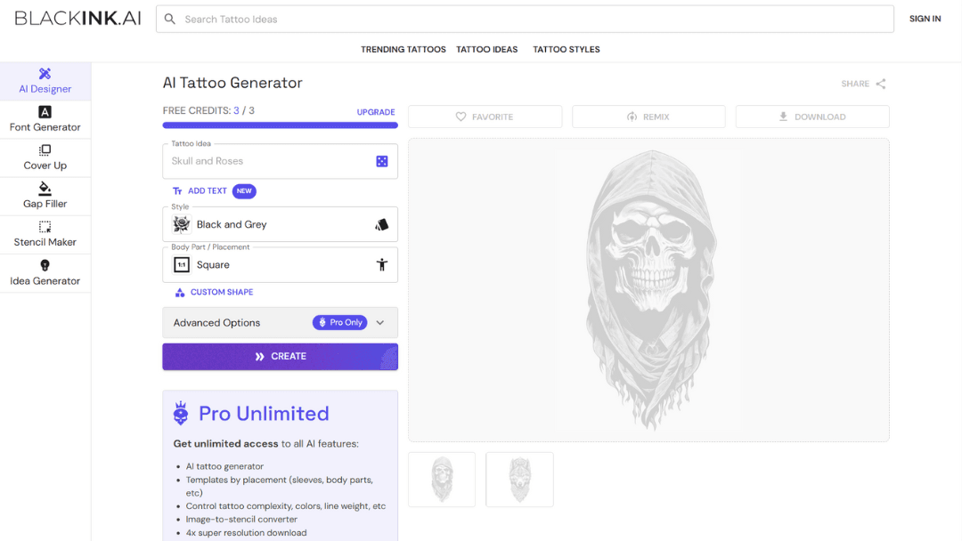Click the free credits progress bar

(x=280, y=125)
